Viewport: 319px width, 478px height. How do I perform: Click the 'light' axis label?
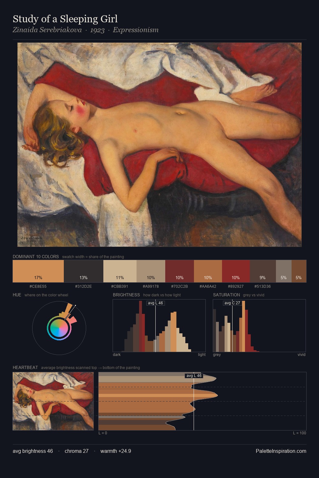(202, 355)
